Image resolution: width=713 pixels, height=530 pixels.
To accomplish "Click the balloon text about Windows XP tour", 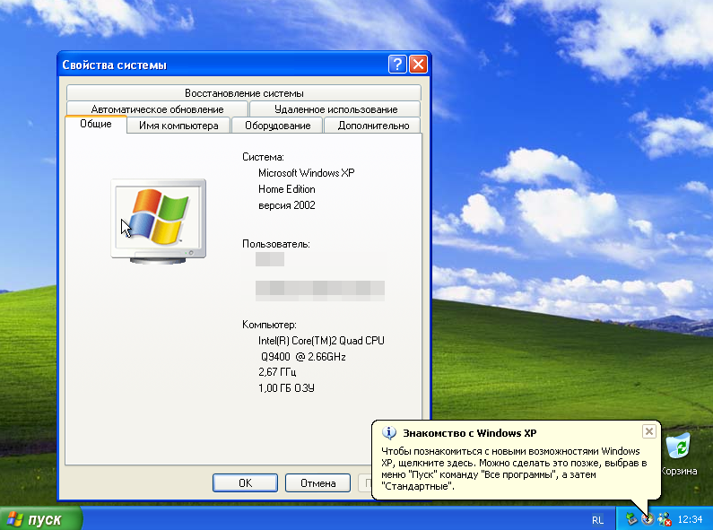I will (x=514, y=469).
